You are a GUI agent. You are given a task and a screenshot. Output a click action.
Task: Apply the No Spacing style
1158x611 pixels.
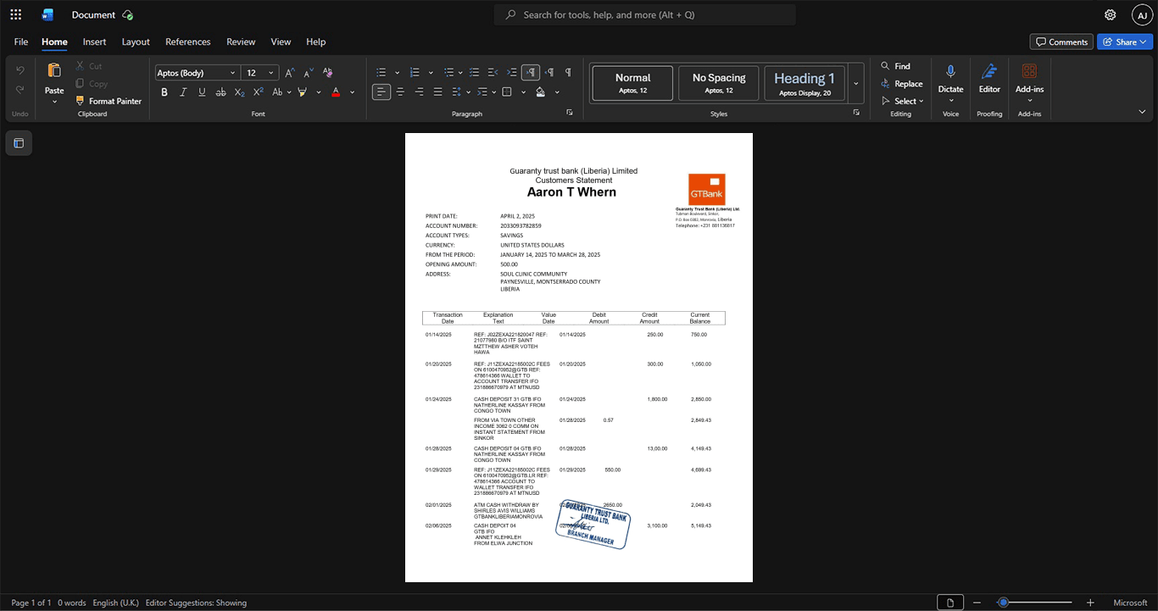pos(719,83)
